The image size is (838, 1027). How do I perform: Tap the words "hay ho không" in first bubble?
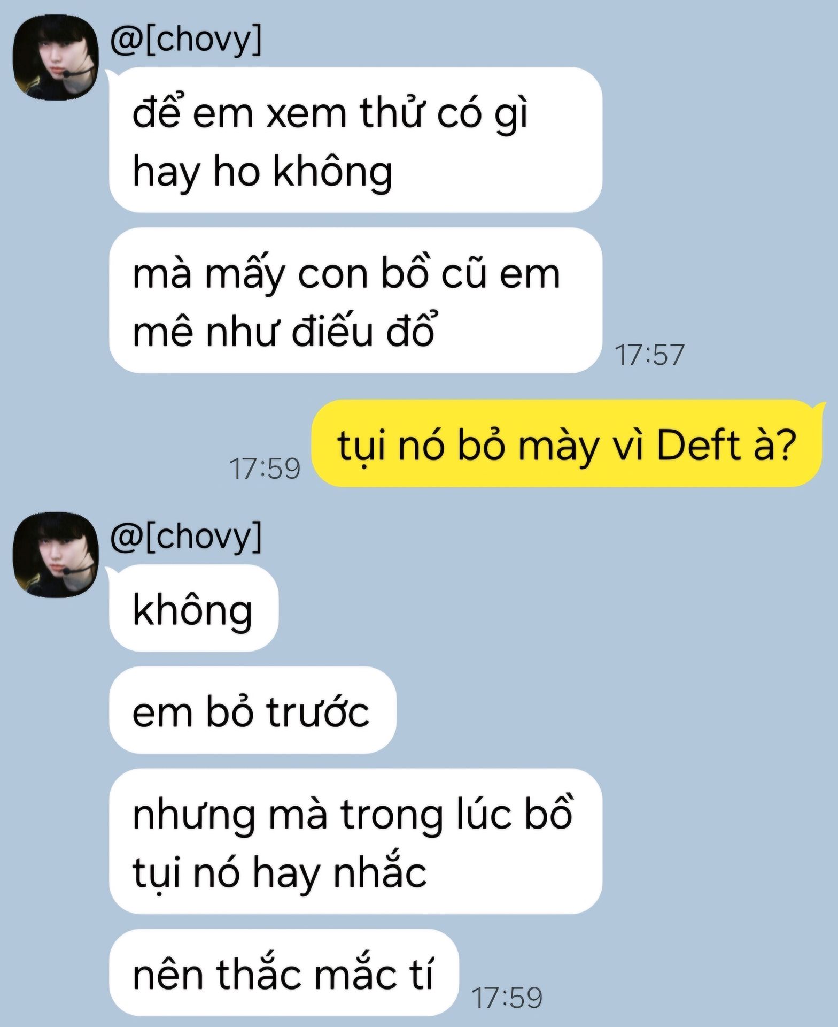(262, 172)
